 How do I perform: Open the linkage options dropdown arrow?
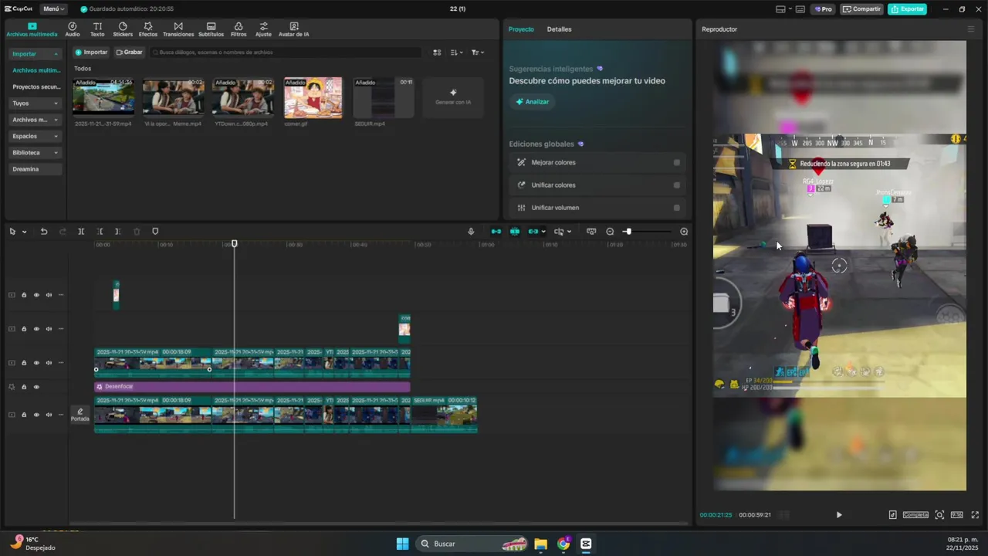[x=543, y=232]
